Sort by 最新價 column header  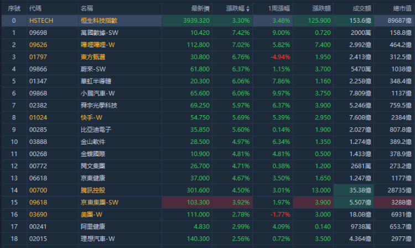click(x=200, y=9)
